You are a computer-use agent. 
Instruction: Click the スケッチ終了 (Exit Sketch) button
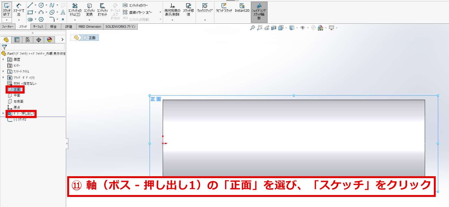[x=7, y=10]
